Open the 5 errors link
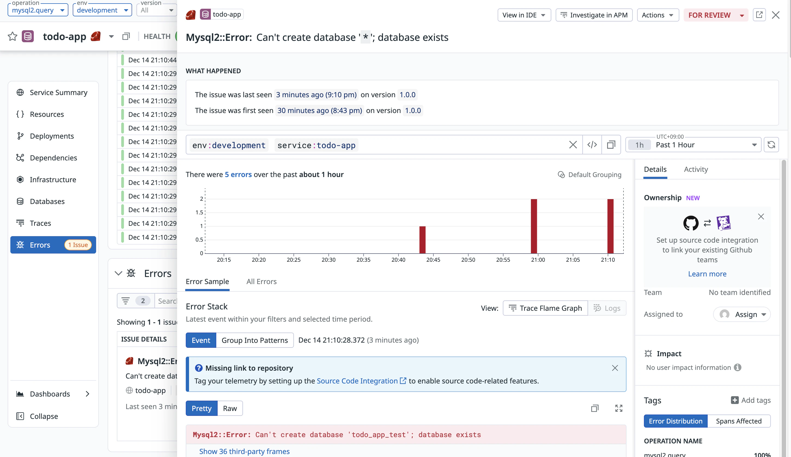This screenshot has height=457, width=791. (238, 175)
